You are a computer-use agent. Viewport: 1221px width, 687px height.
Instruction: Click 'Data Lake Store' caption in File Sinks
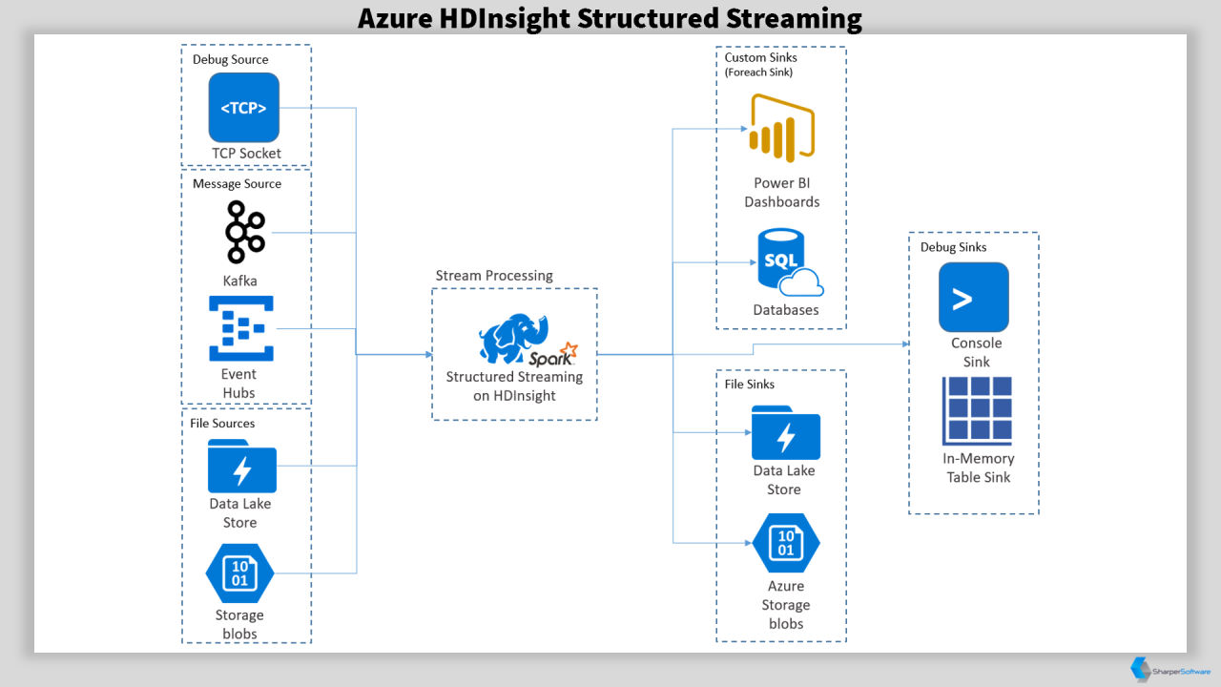tap(784, 480)
